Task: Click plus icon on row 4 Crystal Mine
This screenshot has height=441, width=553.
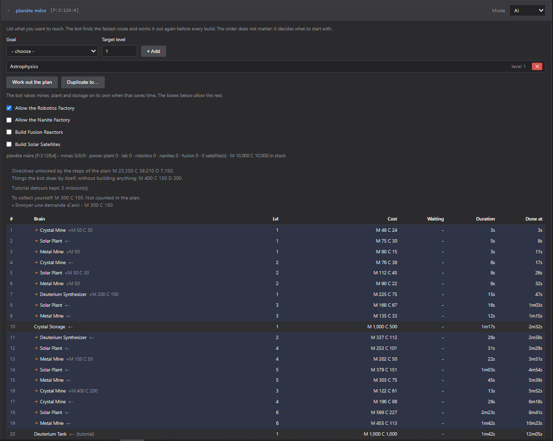Action: click(x=36, y=263)
